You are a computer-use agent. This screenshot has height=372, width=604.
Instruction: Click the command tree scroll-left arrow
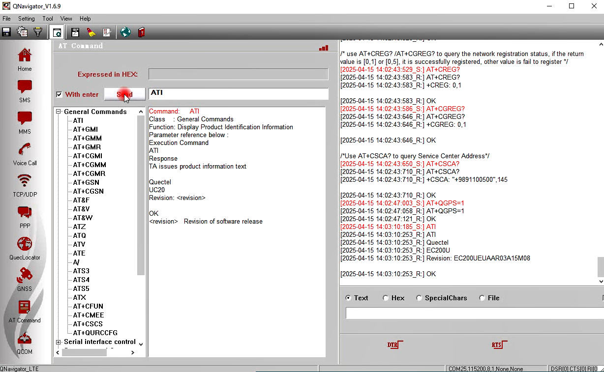click(x=58, y=352)
